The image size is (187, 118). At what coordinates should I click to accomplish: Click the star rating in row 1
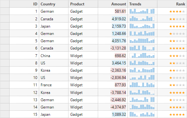point(177,11)
